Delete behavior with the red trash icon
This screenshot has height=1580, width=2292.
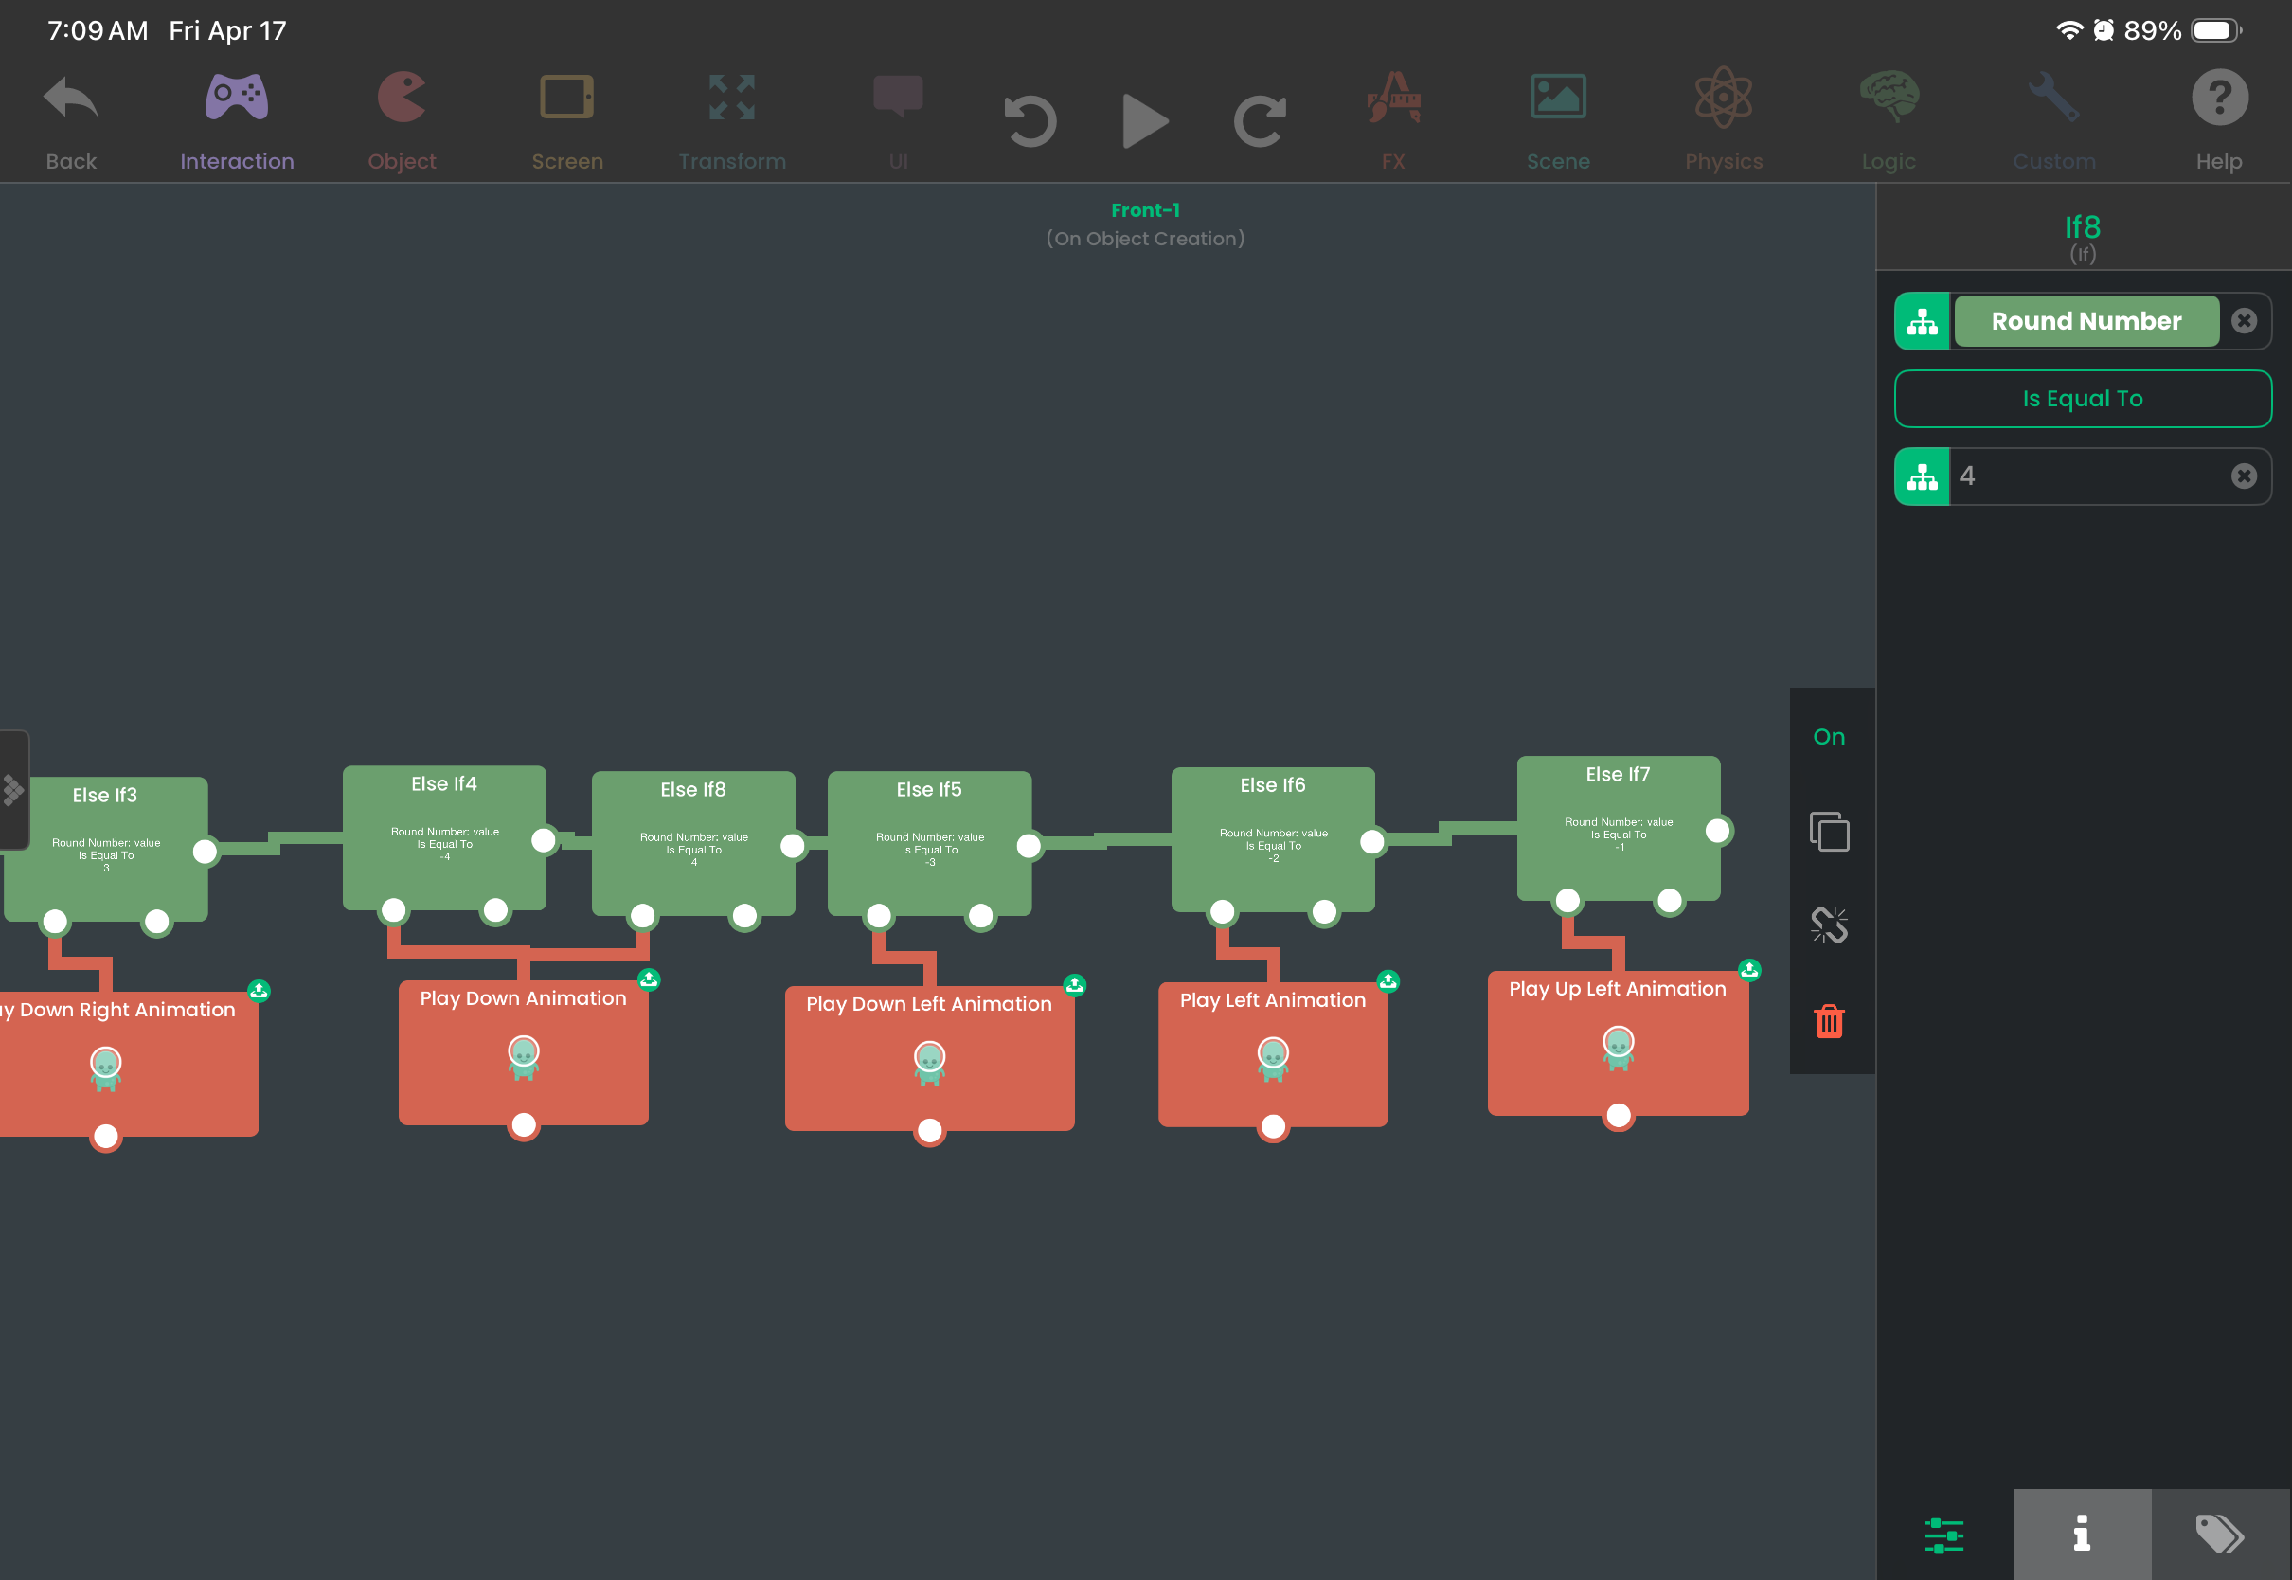[x=1829, y=1021]
